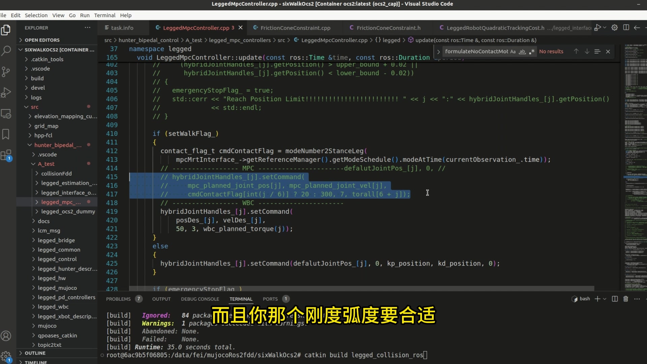Open PROBLEMS panel showing 7 issues
The width and height of the screenshot is (647, 364).
coord(119,299)
